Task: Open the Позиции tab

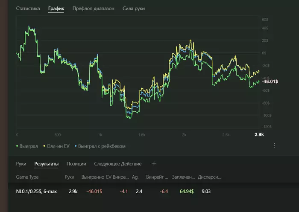Action: (76, 163)
